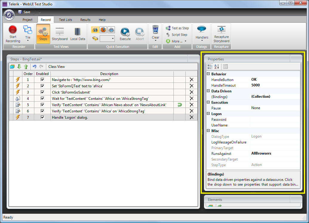The width and height of the screenshot is (309, 223).
Task: Collapse the Behavior property group
Action: point(208,74)
